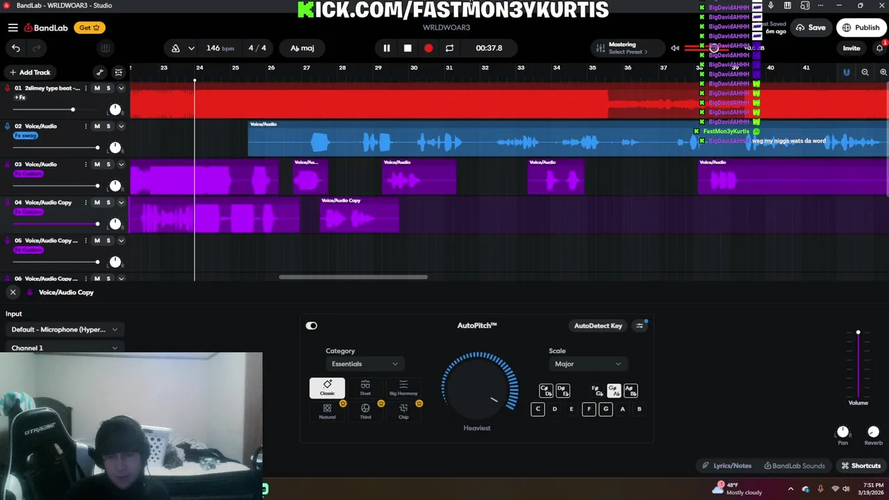
Task: Open the metronome options dropdown arrow
Action: [x=191, y=48]
